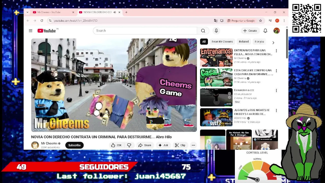Click the video title 'NOVIA CON DERECHO CONTRATA...'
This screenshot has width=325, height=183.
(x=102, y=137)
